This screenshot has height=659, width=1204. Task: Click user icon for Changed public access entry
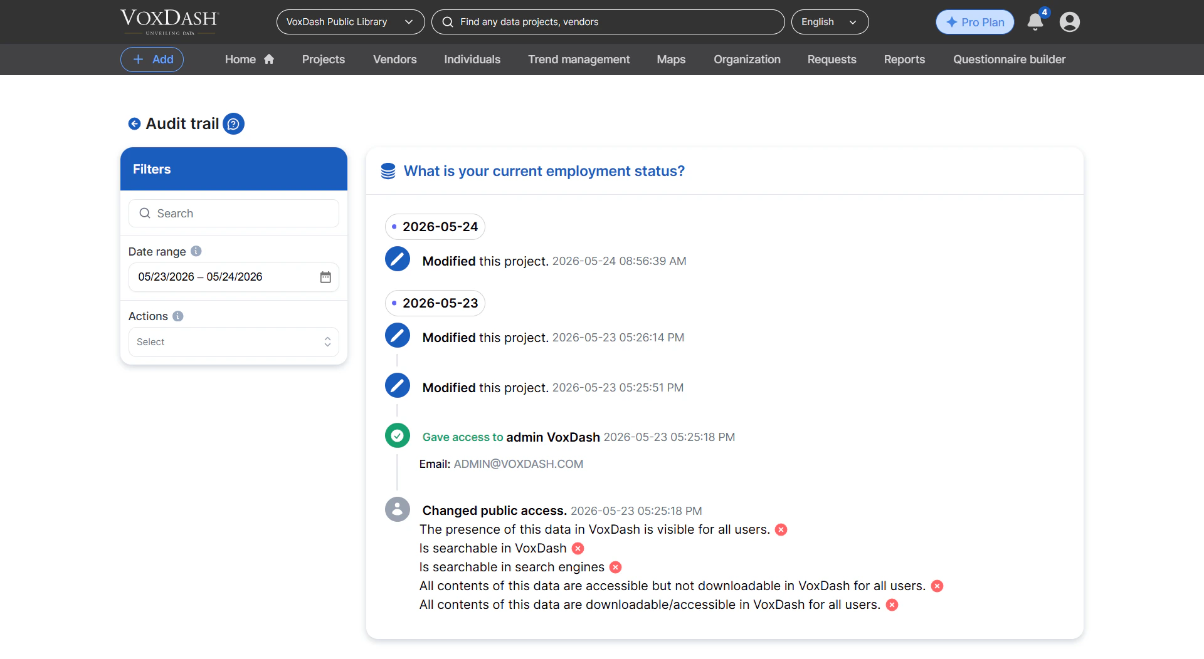tap(398, 509)
